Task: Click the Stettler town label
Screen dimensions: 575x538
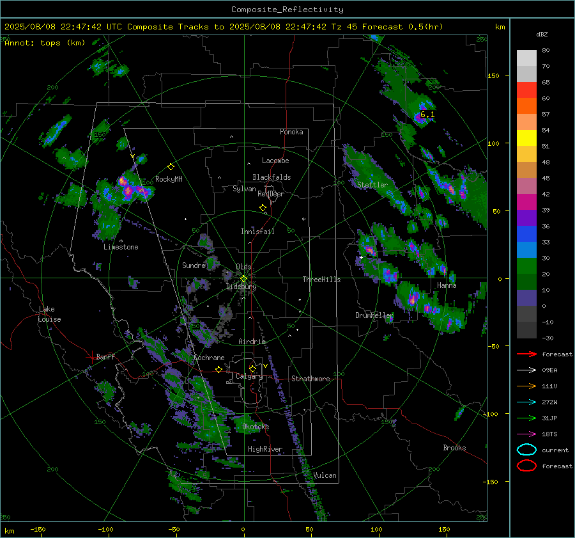Action: tap(372, 185)
